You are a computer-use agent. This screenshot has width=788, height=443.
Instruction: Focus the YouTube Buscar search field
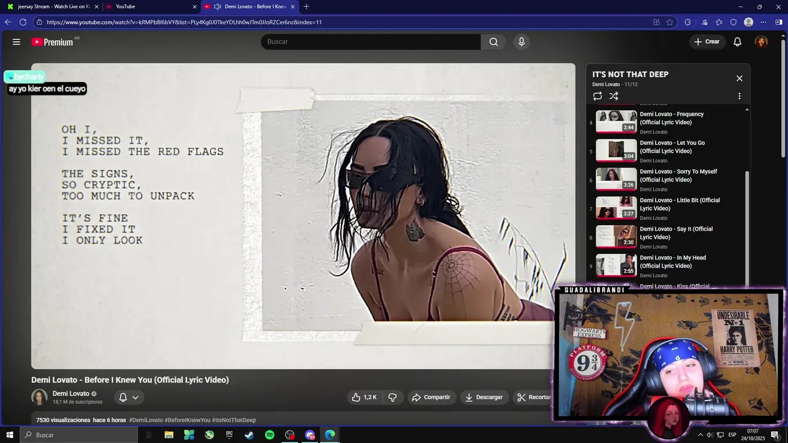point(371,42)
